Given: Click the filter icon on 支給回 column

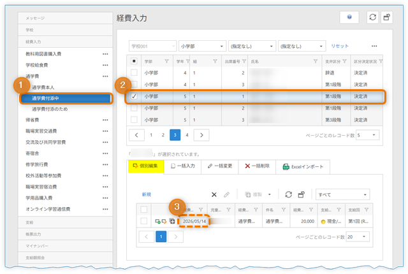Looking at the screenshot, I should click(367, 210).
